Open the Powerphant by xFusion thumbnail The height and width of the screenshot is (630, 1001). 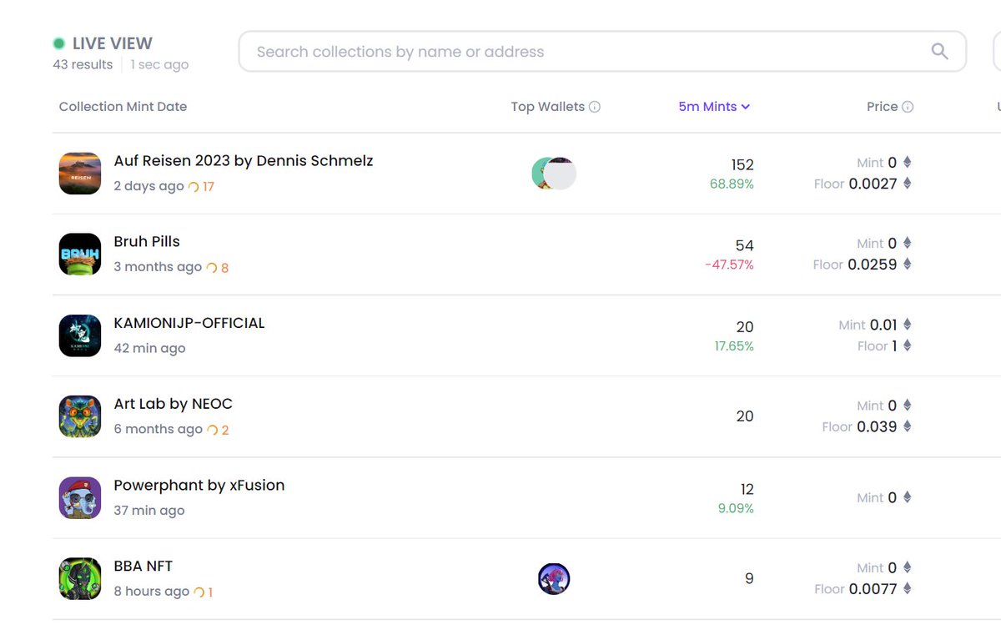80,497
